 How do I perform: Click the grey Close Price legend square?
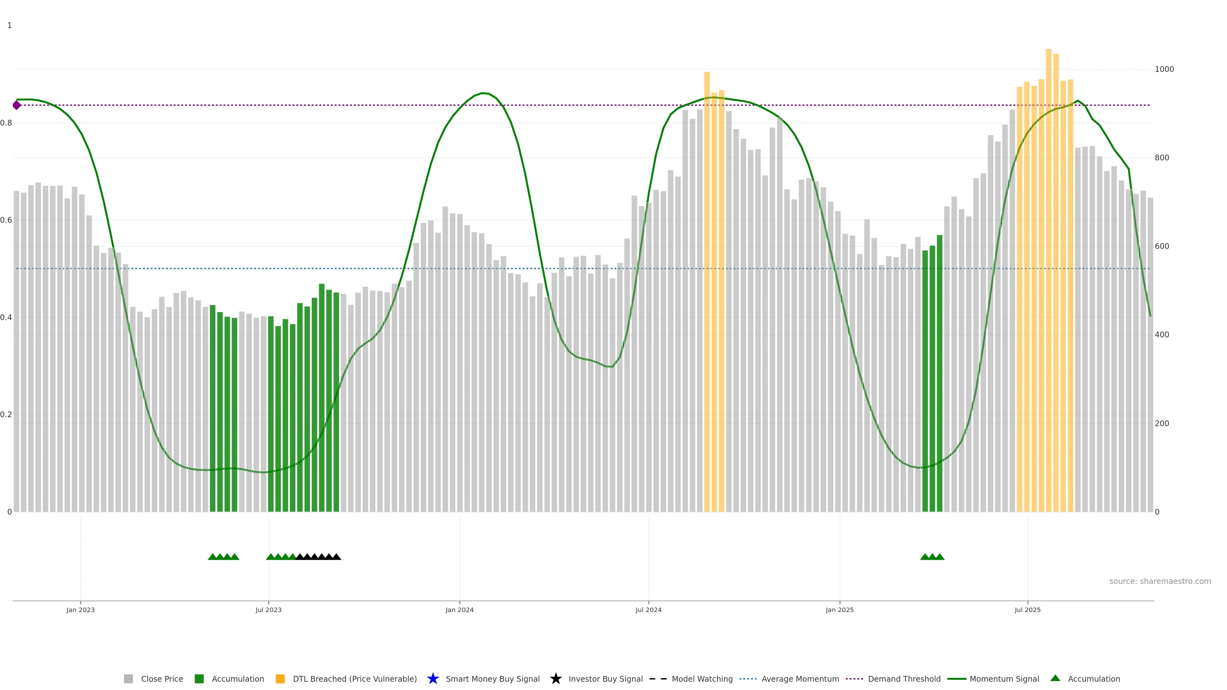click(x=128, y=678)
